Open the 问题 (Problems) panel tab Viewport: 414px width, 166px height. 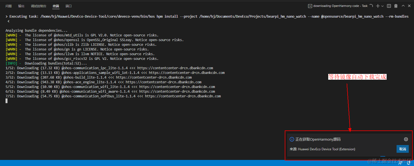[9, 6]
